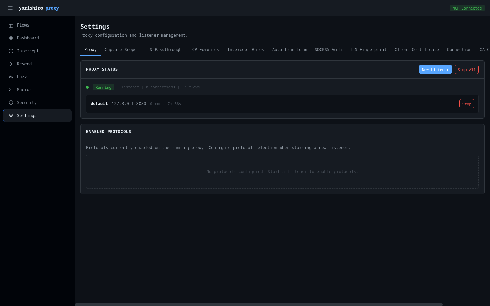Click the Security shield icon
The height and width of the screenshot is (306, 490).
[x=11, y=103]
